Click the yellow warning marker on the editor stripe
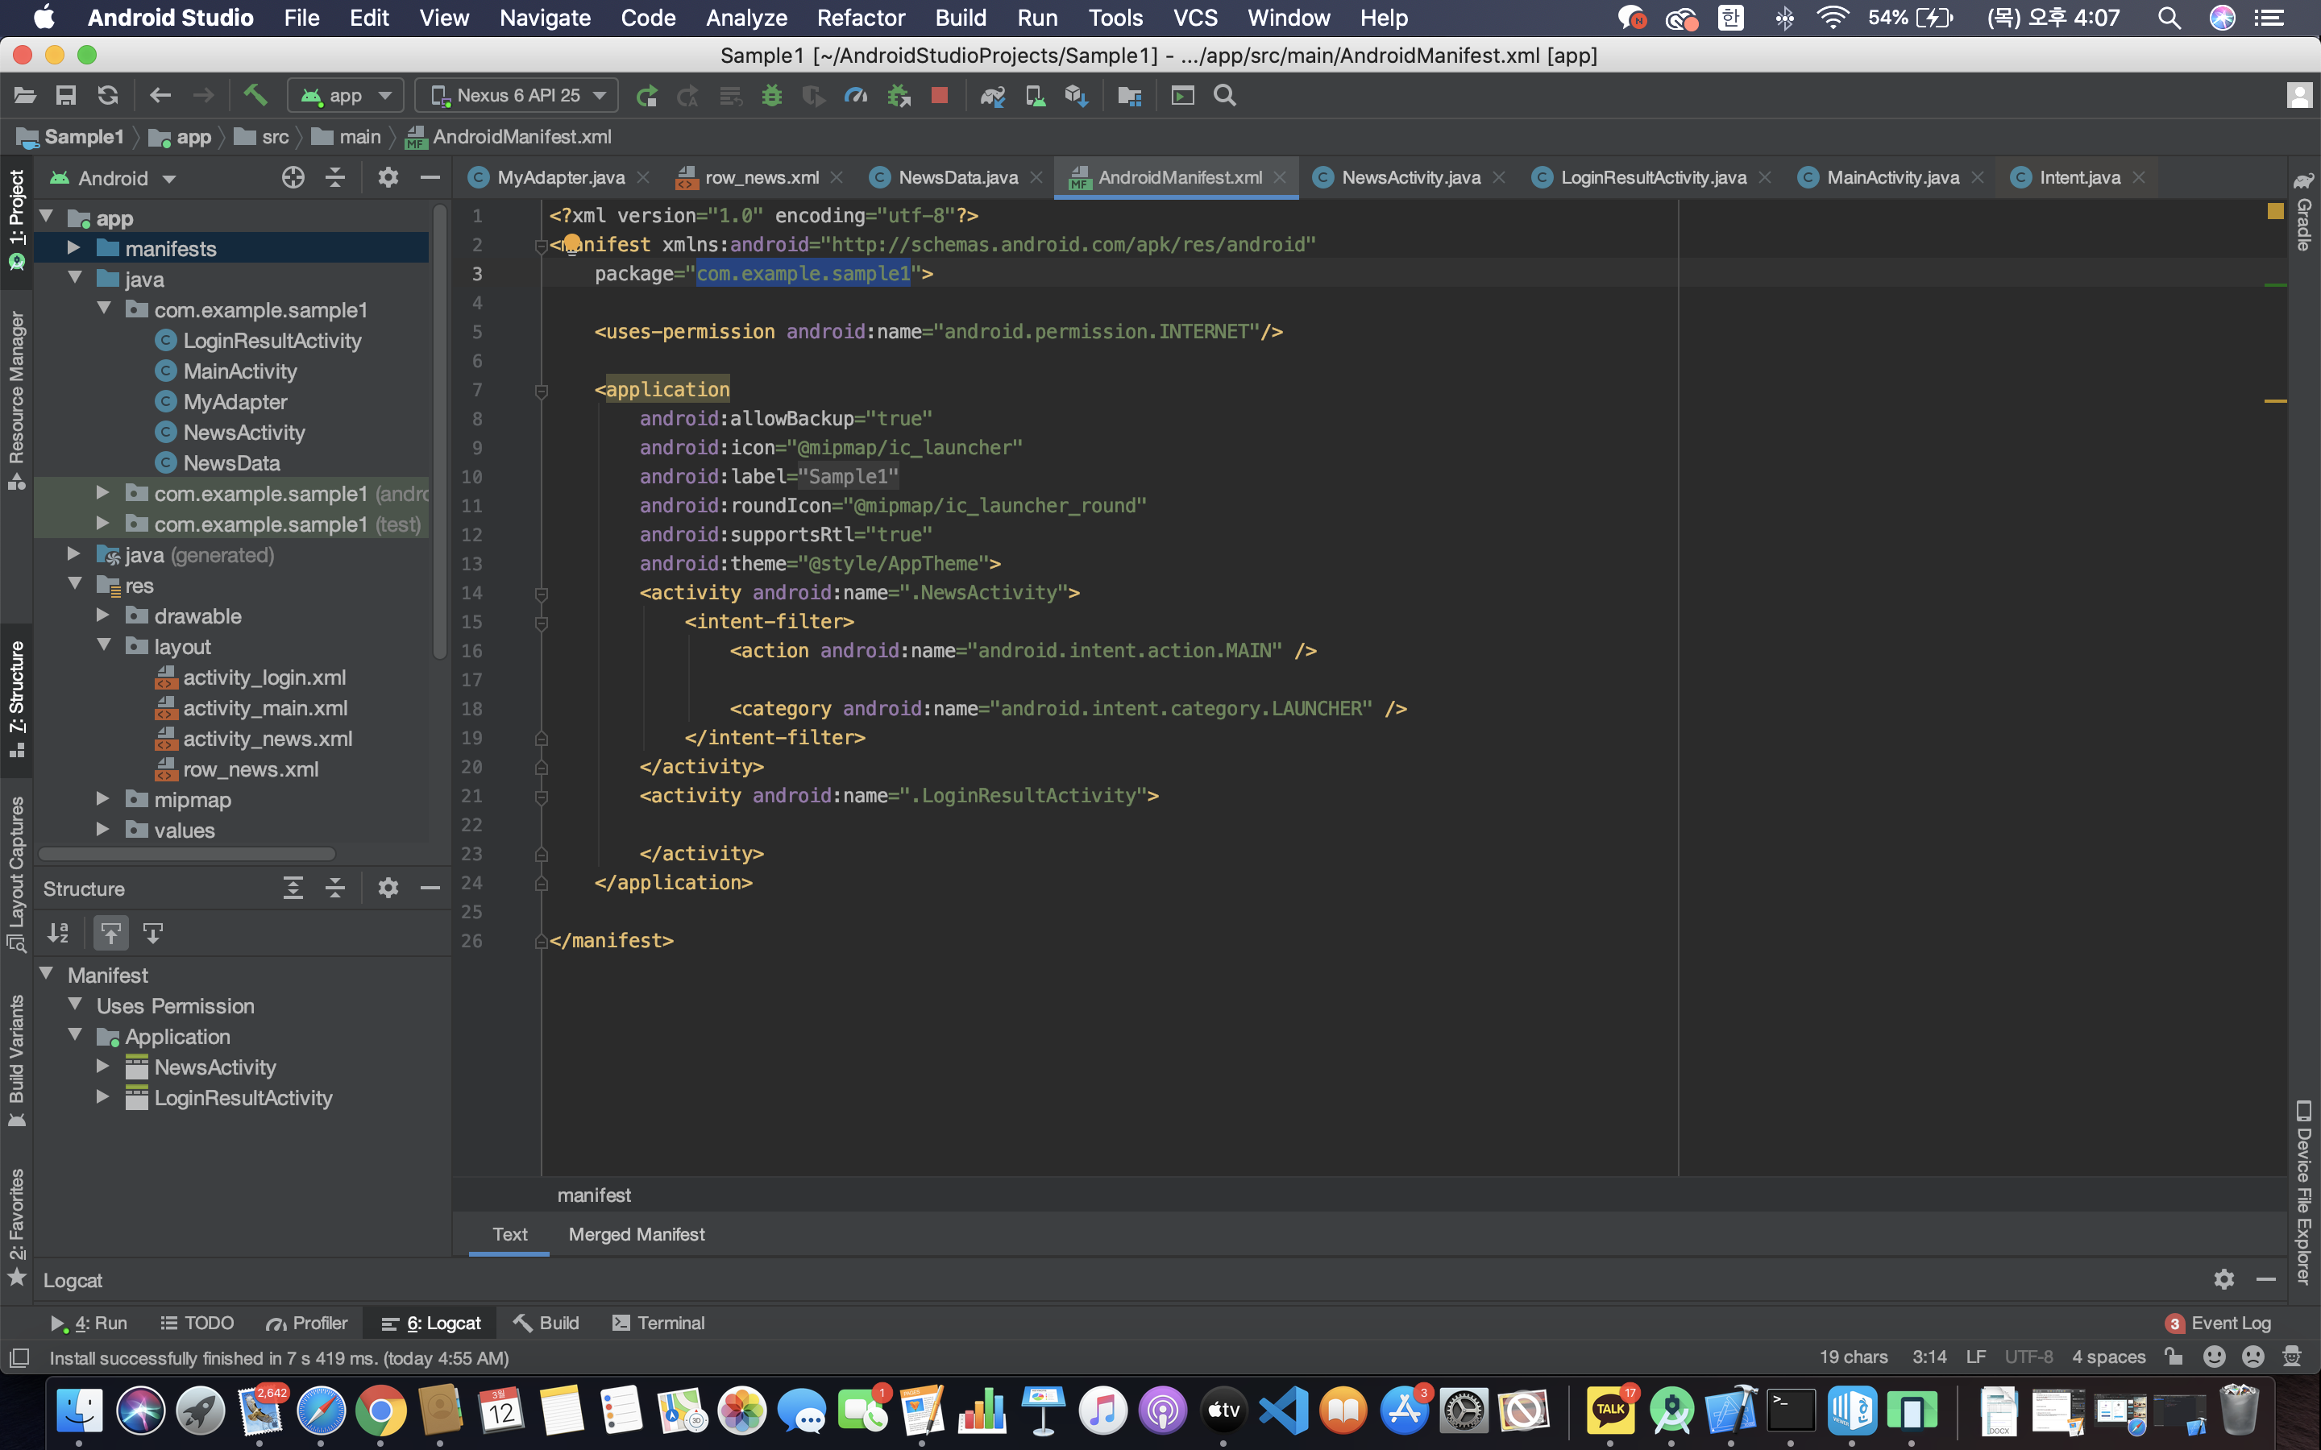Screen dimensions: 2321x1450 (2275, 401)
